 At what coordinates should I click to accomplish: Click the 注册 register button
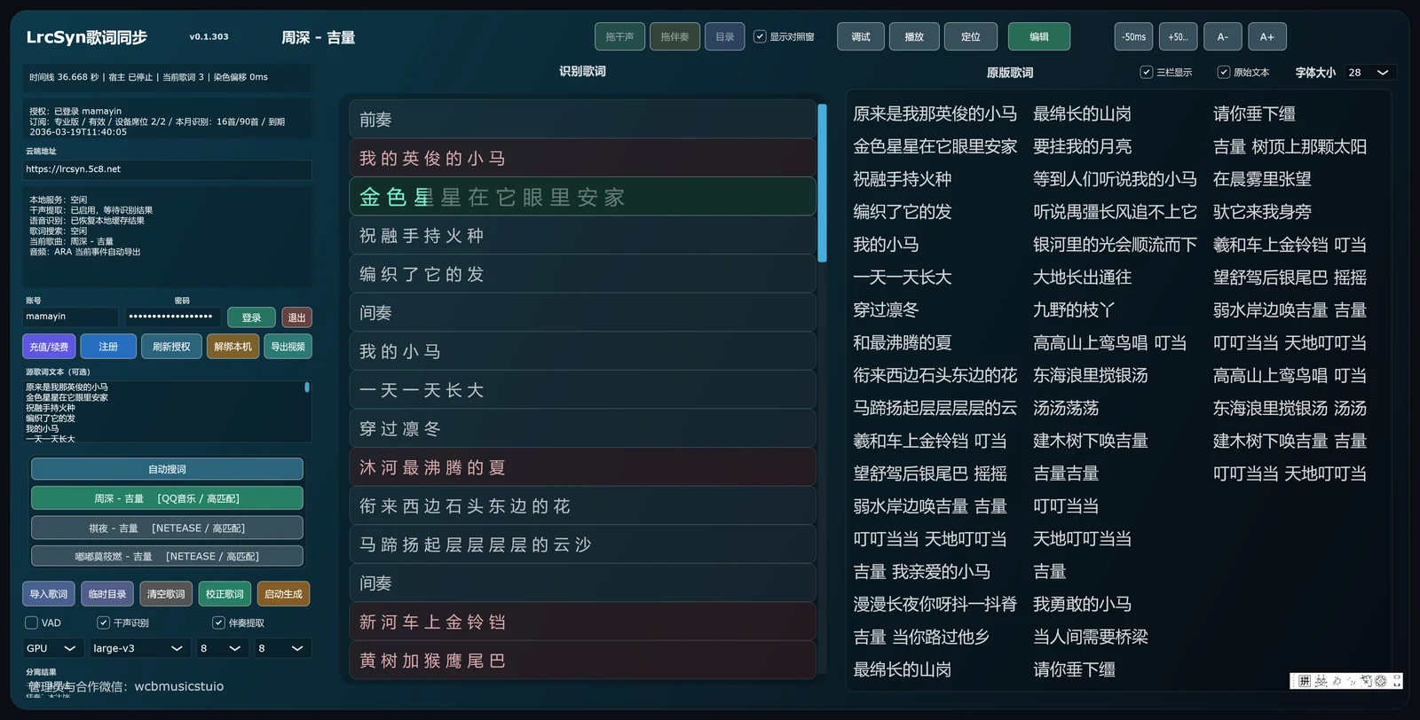tap(108, 347)
